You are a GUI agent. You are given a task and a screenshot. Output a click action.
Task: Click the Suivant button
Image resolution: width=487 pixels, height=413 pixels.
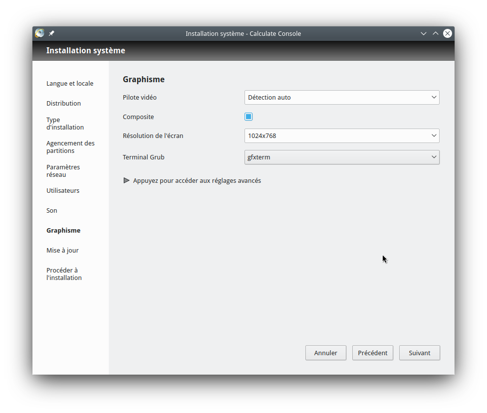coord(419,353)
